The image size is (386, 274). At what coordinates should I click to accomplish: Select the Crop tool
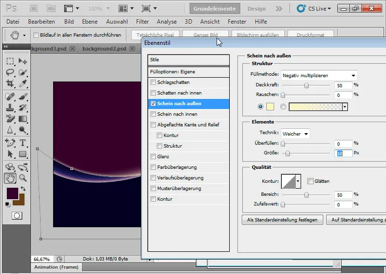click(10, 83)
